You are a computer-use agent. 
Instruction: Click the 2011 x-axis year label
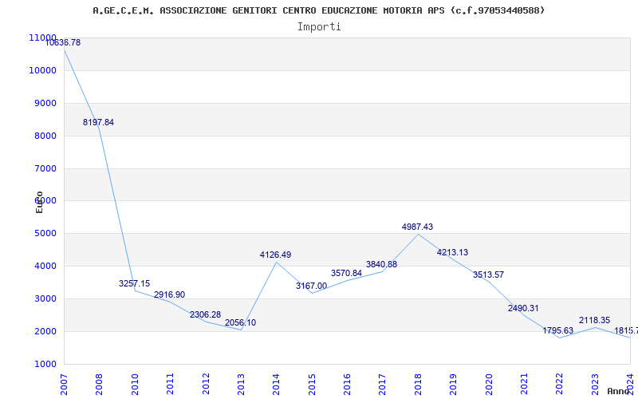point(170,384)
